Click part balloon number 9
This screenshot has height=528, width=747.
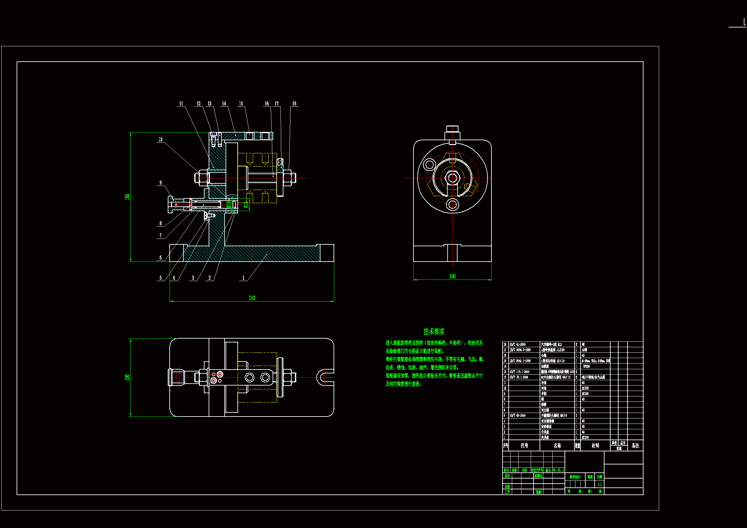tap(160, 183)
